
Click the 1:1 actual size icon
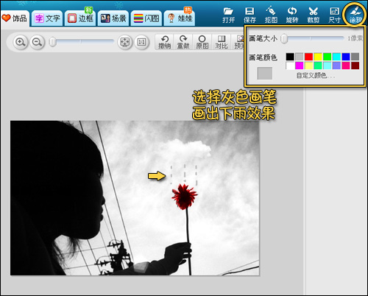coord(141,42)
